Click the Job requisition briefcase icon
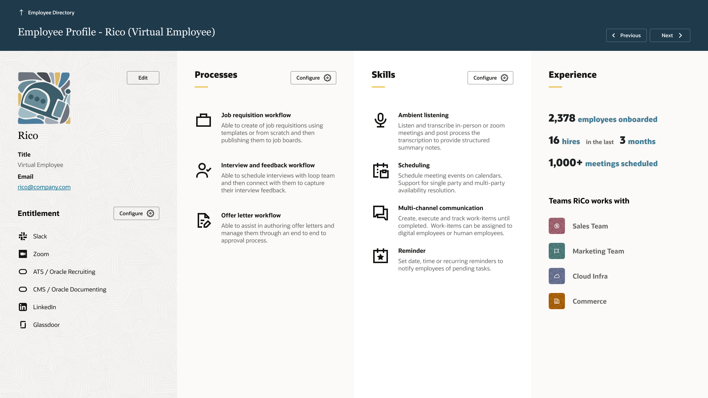The width and height of the screenshot is (708, 398). [x=203, y=120]
